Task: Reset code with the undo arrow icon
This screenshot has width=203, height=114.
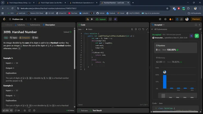Action: click(143, 29)
